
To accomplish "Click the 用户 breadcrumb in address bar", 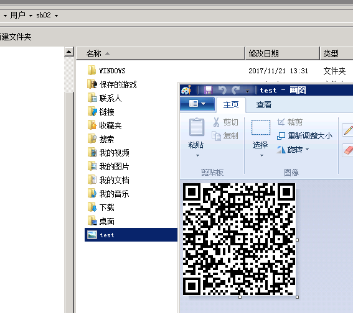I will (x=18, y=16).
